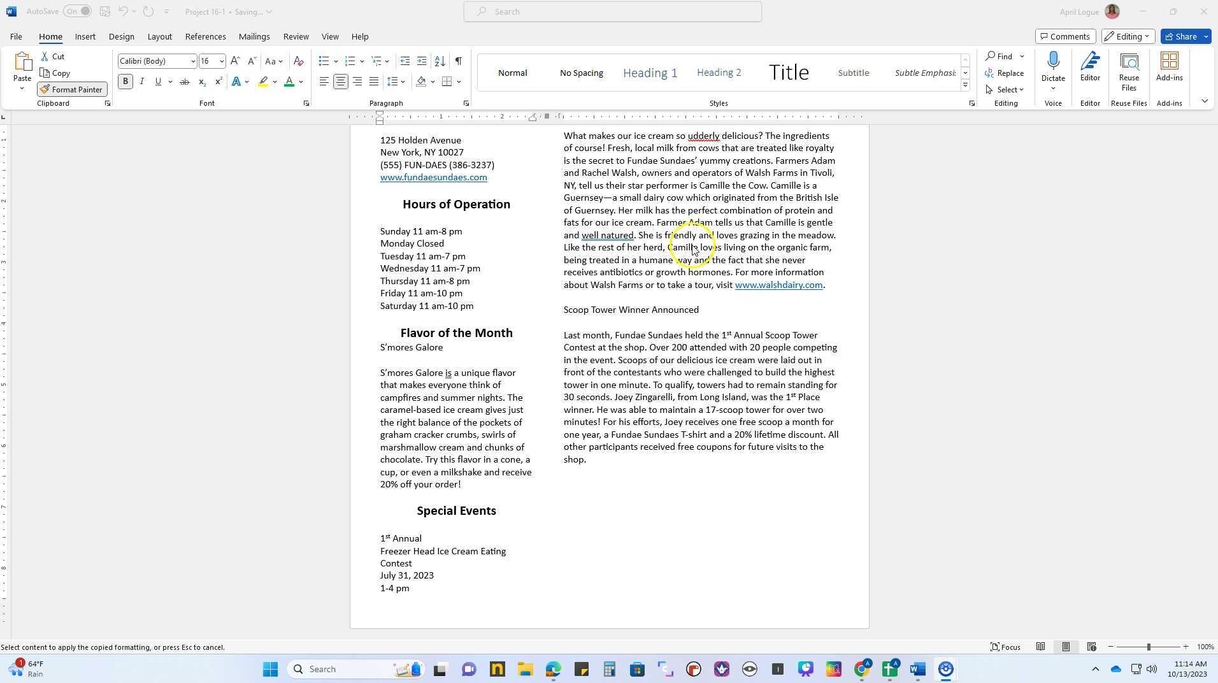The width and height of the screenshot is (1218, 683).
Task: Adjust the zoom slider in status bar
Action: point(1148,647)
